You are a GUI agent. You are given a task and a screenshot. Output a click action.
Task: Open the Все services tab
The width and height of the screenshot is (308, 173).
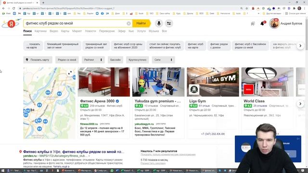click(164, 31)
